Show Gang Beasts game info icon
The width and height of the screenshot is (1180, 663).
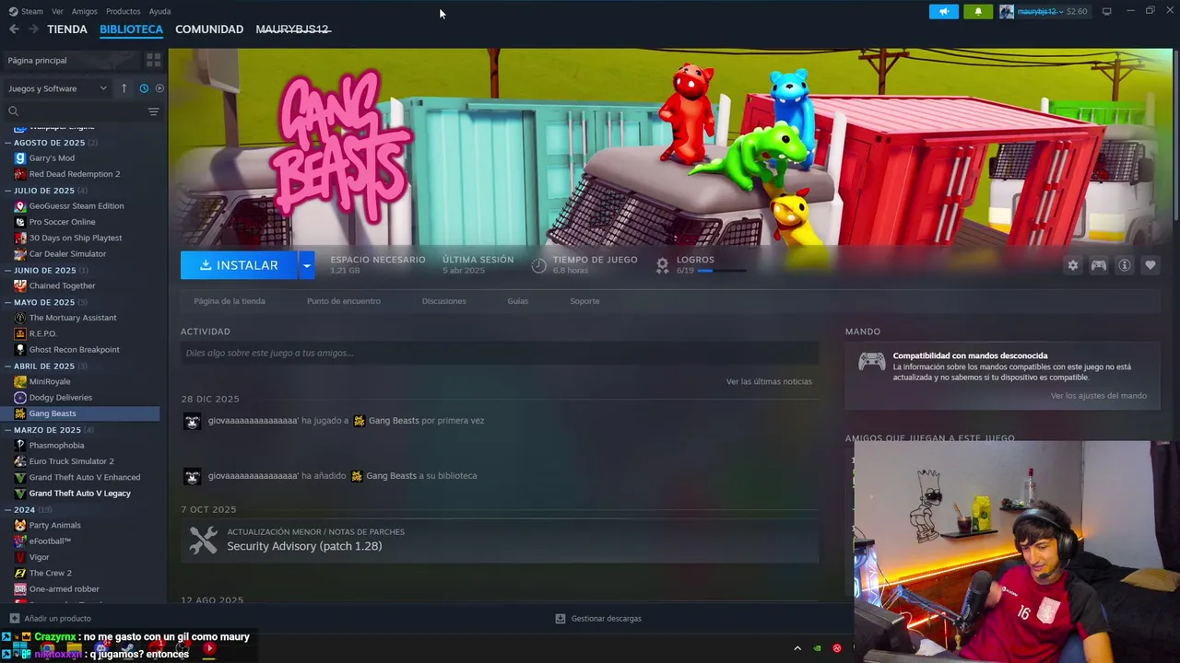pos(1124,265)
